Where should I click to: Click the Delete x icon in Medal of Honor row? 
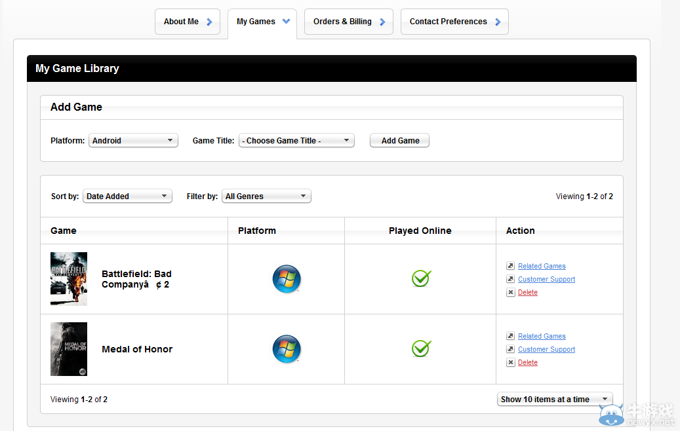[510, 363]
